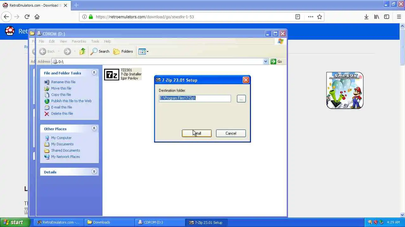Click the Go button next to address

tap(276, 61)
